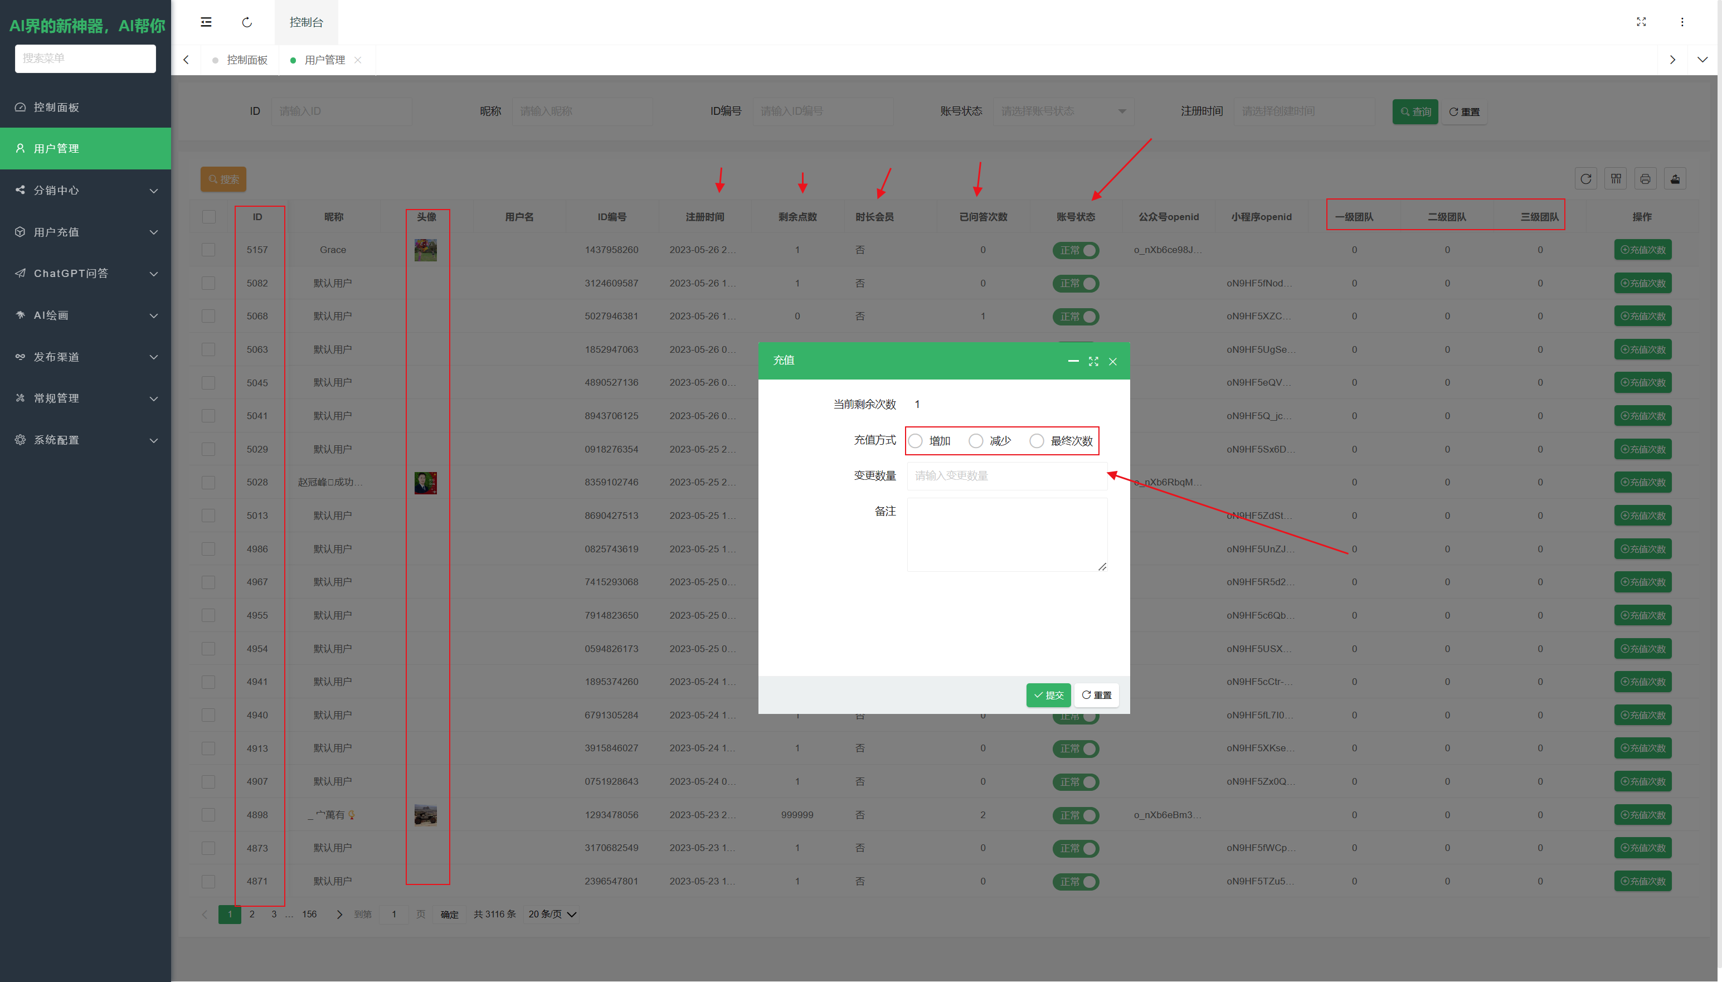Refresh the page using the top refresh icon
The height and width of the screenshot is (982, 1722).
tap(247, 22)
